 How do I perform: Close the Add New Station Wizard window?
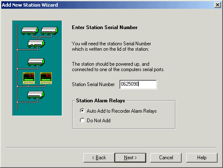218,5
